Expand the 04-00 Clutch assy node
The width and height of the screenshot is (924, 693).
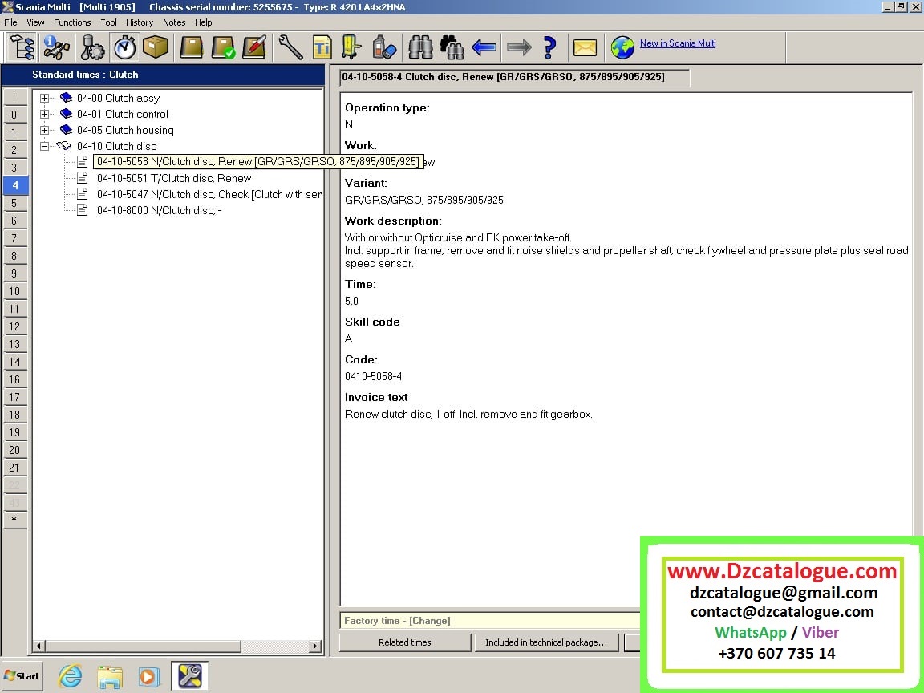[x=44, y=98]
